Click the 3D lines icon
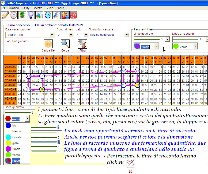 click(x=131, y=163)
